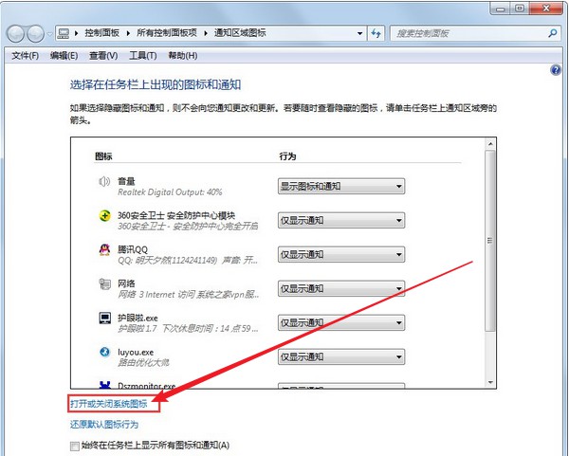
Task: Click the 护眼啦.exe monitor icon
Action: 104,319
